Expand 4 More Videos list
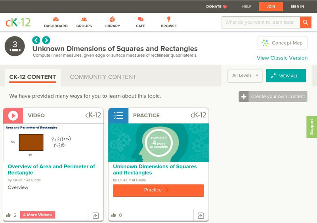This screenshot has height=223, width=317. (37, 215)
